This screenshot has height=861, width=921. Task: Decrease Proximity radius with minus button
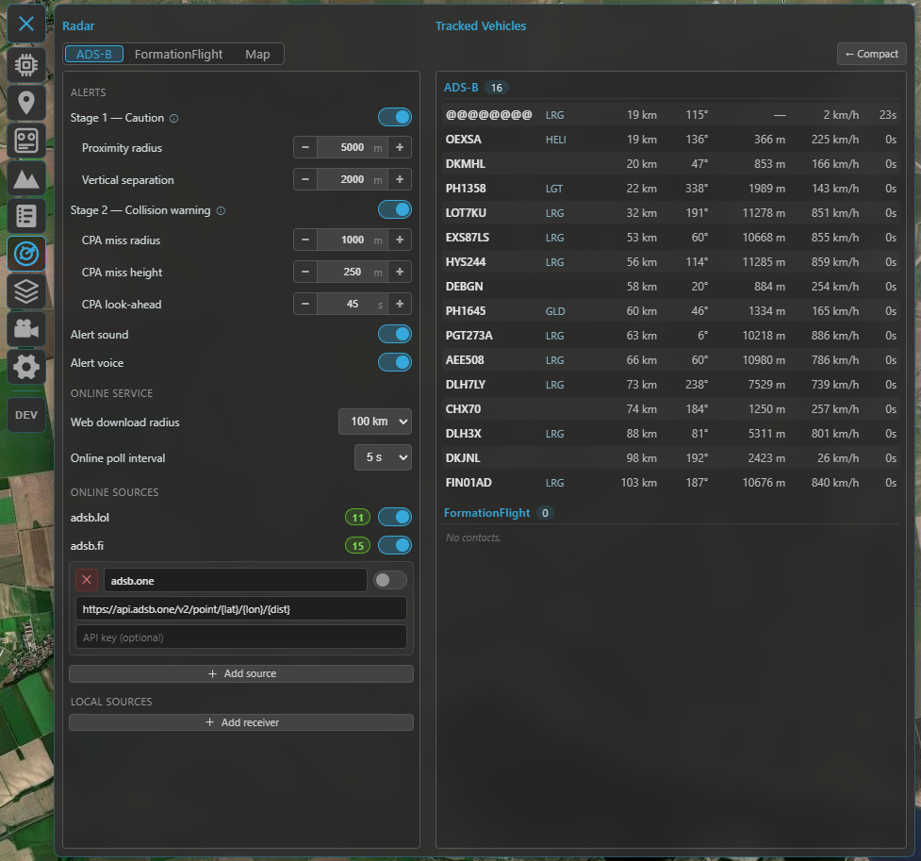click(305, 147)
